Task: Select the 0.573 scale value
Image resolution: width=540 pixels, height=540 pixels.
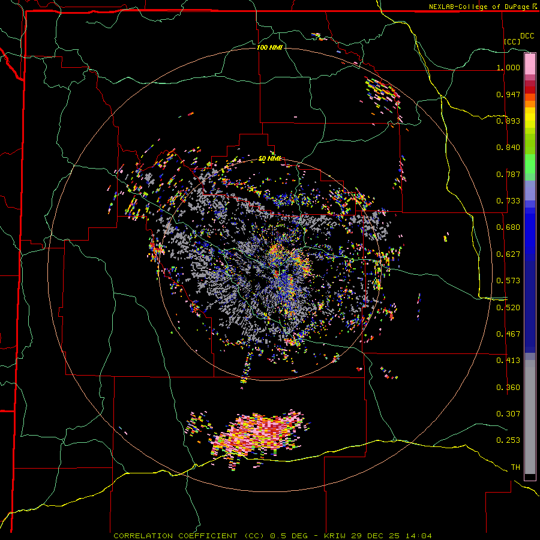Action: pos(508,281)
